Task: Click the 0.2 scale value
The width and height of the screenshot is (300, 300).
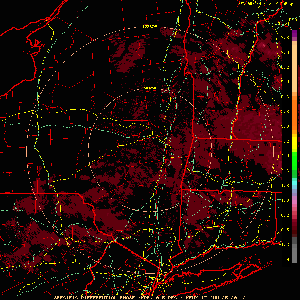Action: pyautogui.click(x=285, y=215)
